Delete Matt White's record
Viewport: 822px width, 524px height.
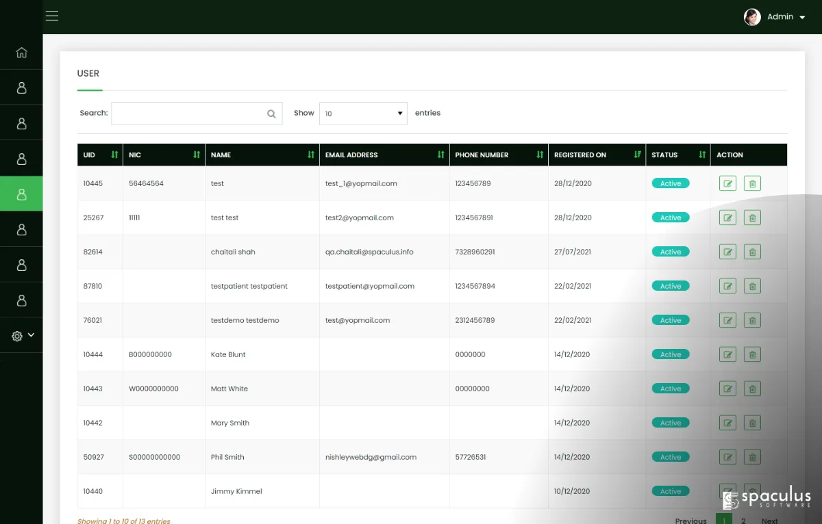[752, 389]
